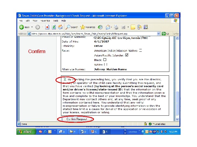
Task: Open Search with the magnifying glass
Action: [72, 27]
